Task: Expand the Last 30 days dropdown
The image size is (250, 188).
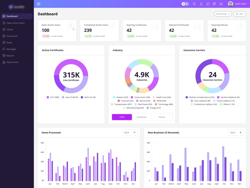Action: [223, 14]
